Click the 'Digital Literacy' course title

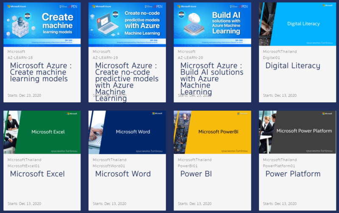(x=293, y=66)
